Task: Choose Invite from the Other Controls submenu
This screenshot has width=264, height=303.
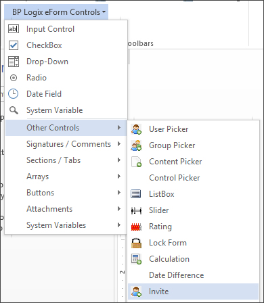Action: tap(193, 292)
